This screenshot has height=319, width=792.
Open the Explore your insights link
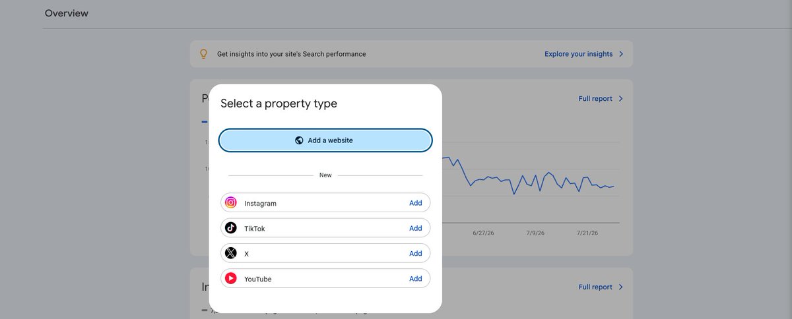[x=579, y=54]
